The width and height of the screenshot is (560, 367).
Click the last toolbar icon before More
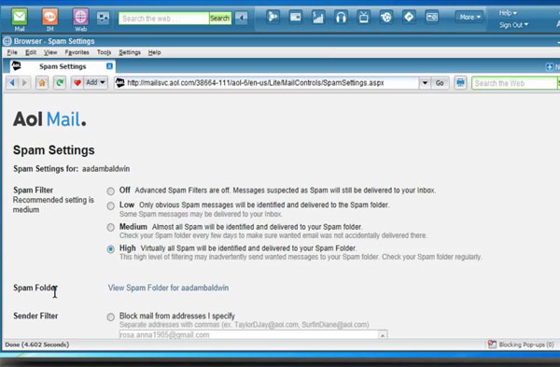tap(432, 17)
